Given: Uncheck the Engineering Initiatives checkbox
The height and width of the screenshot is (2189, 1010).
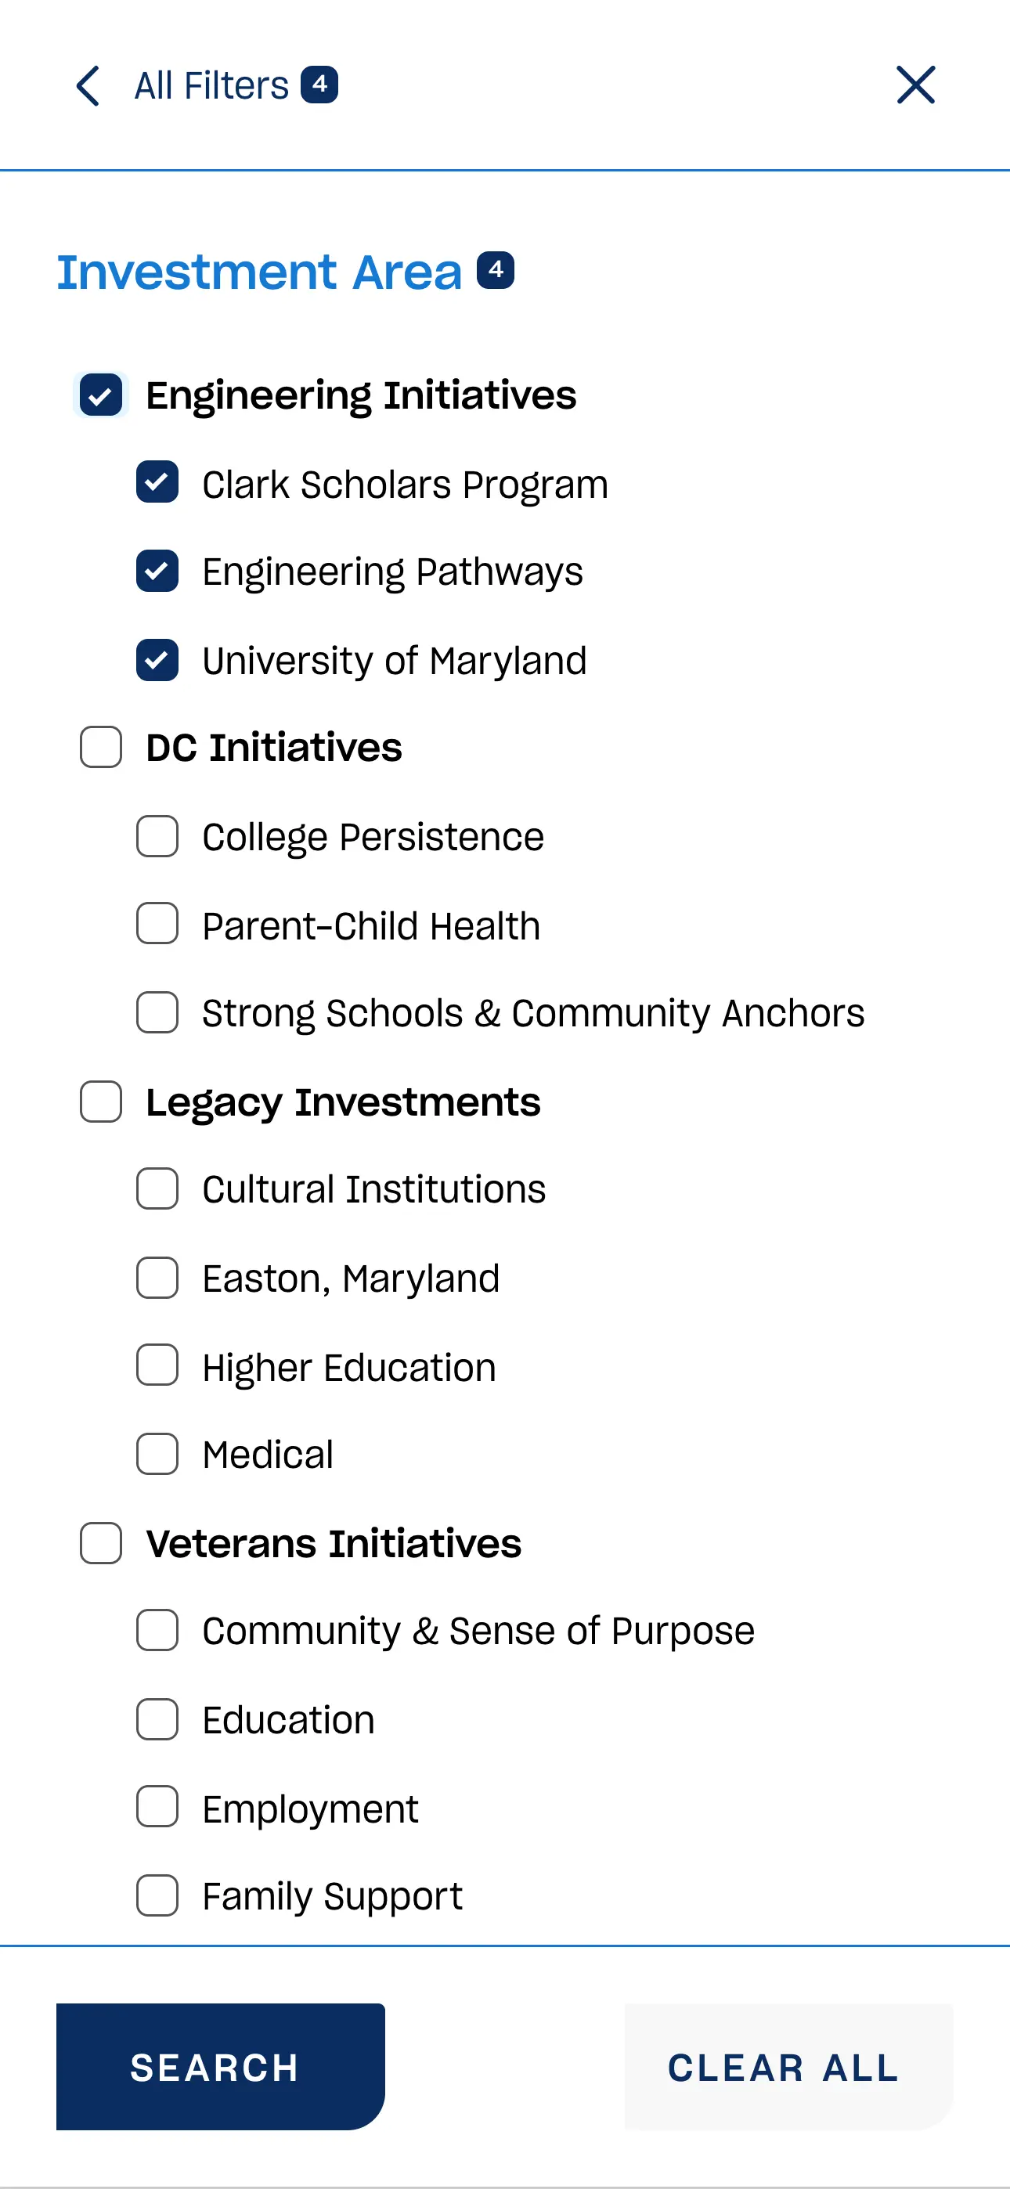Looking at the screenshot, I should pyautogui.click(x=100, y=395).
